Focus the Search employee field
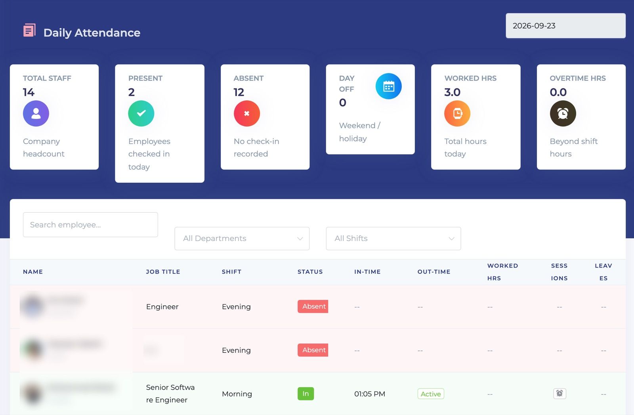The height and width of the screenshot is (415, 634). (x=90, y=225)
